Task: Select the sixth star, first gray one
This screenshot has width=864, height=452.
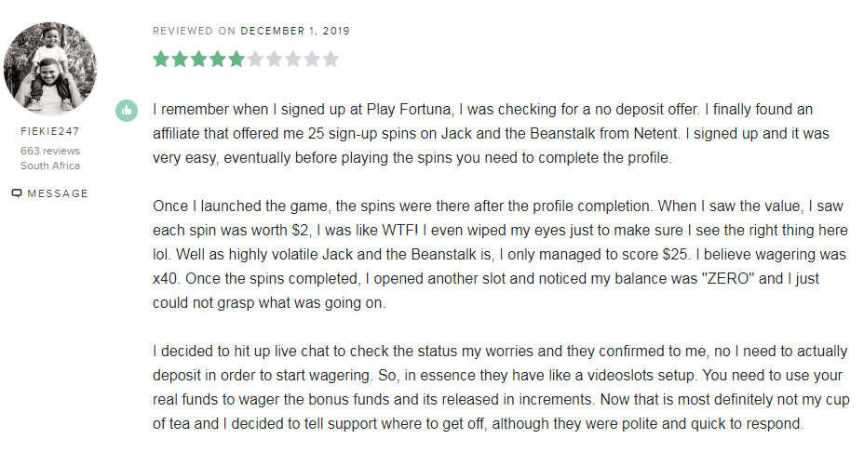Action: coord(255,59)
